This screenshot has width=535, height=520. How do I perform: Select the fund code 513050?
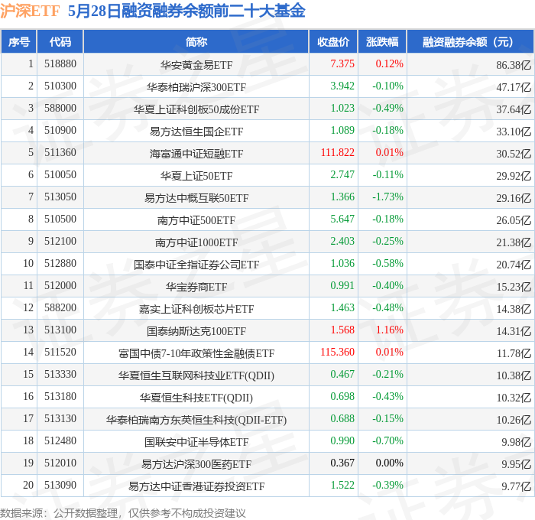60,197
